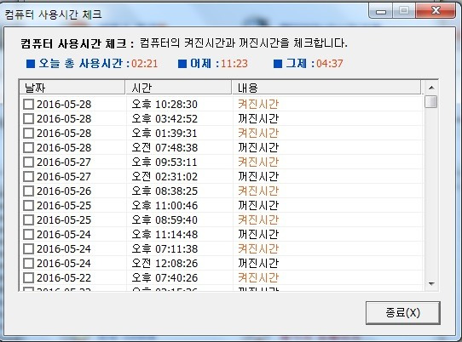Click the 오전 07:48:38 time cell
The width and height of the screenshot is (462, 342).
point(165,147)
